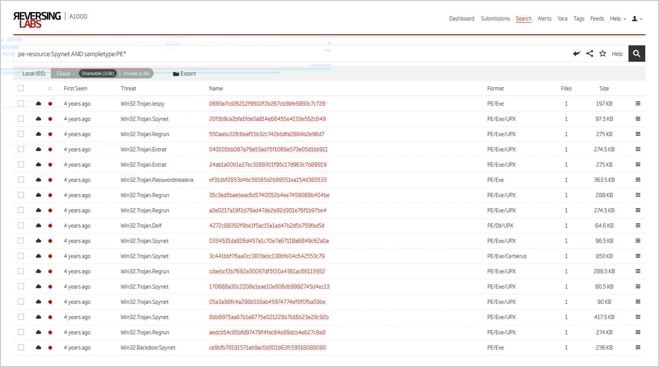The height and width of the screenshot is (367, 659).
Task: Open sample 0693a7cd26212f9502f2b267cb3bfe5893c7c728
Action: coord(267,104)
